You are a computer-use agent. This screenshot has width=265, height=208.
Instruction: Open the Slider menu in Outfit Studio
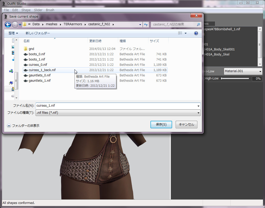[38, 10]
